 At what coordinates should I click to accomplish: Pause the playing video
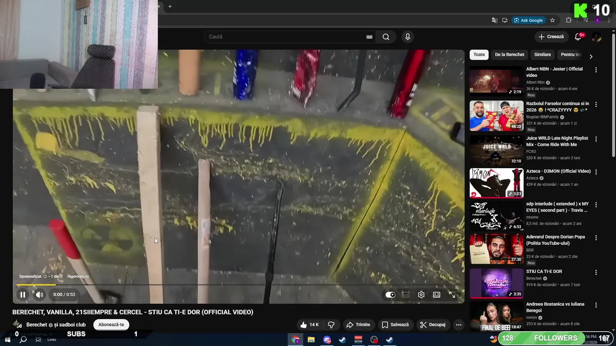23,295
